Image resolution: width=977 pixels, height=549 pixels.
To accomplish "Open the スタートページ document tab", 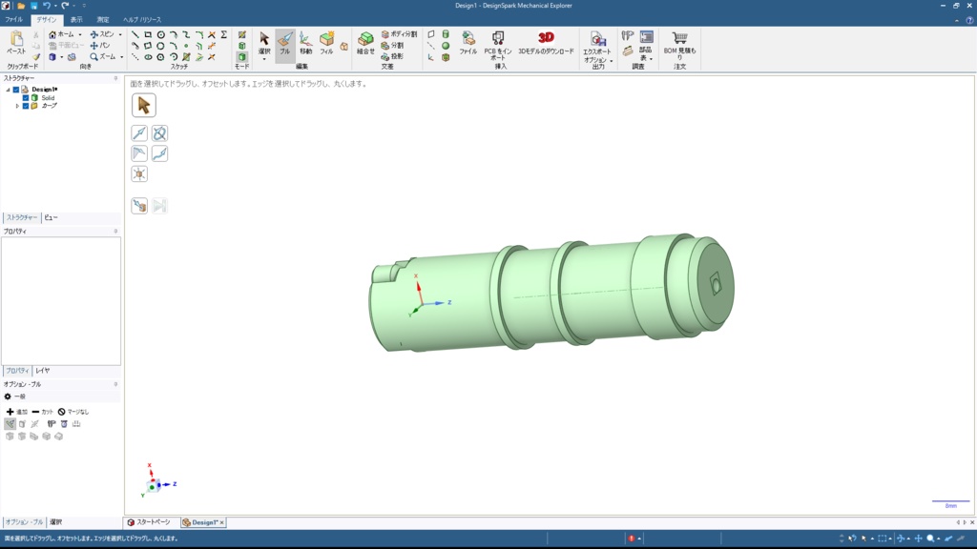I will (x=150, y=522).
